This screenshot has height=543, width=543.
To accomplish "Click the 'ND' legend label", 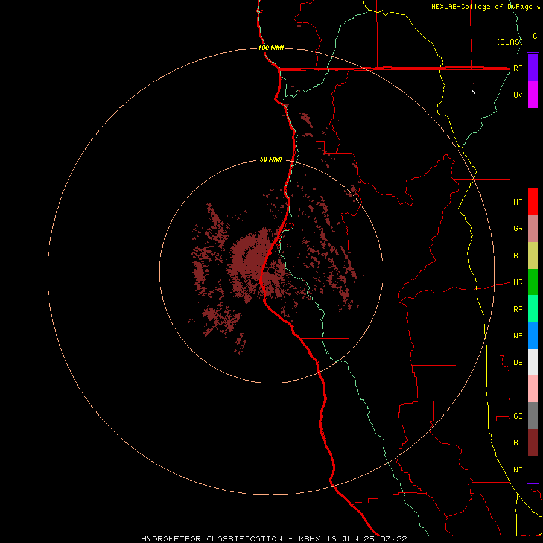I will 518,470.
